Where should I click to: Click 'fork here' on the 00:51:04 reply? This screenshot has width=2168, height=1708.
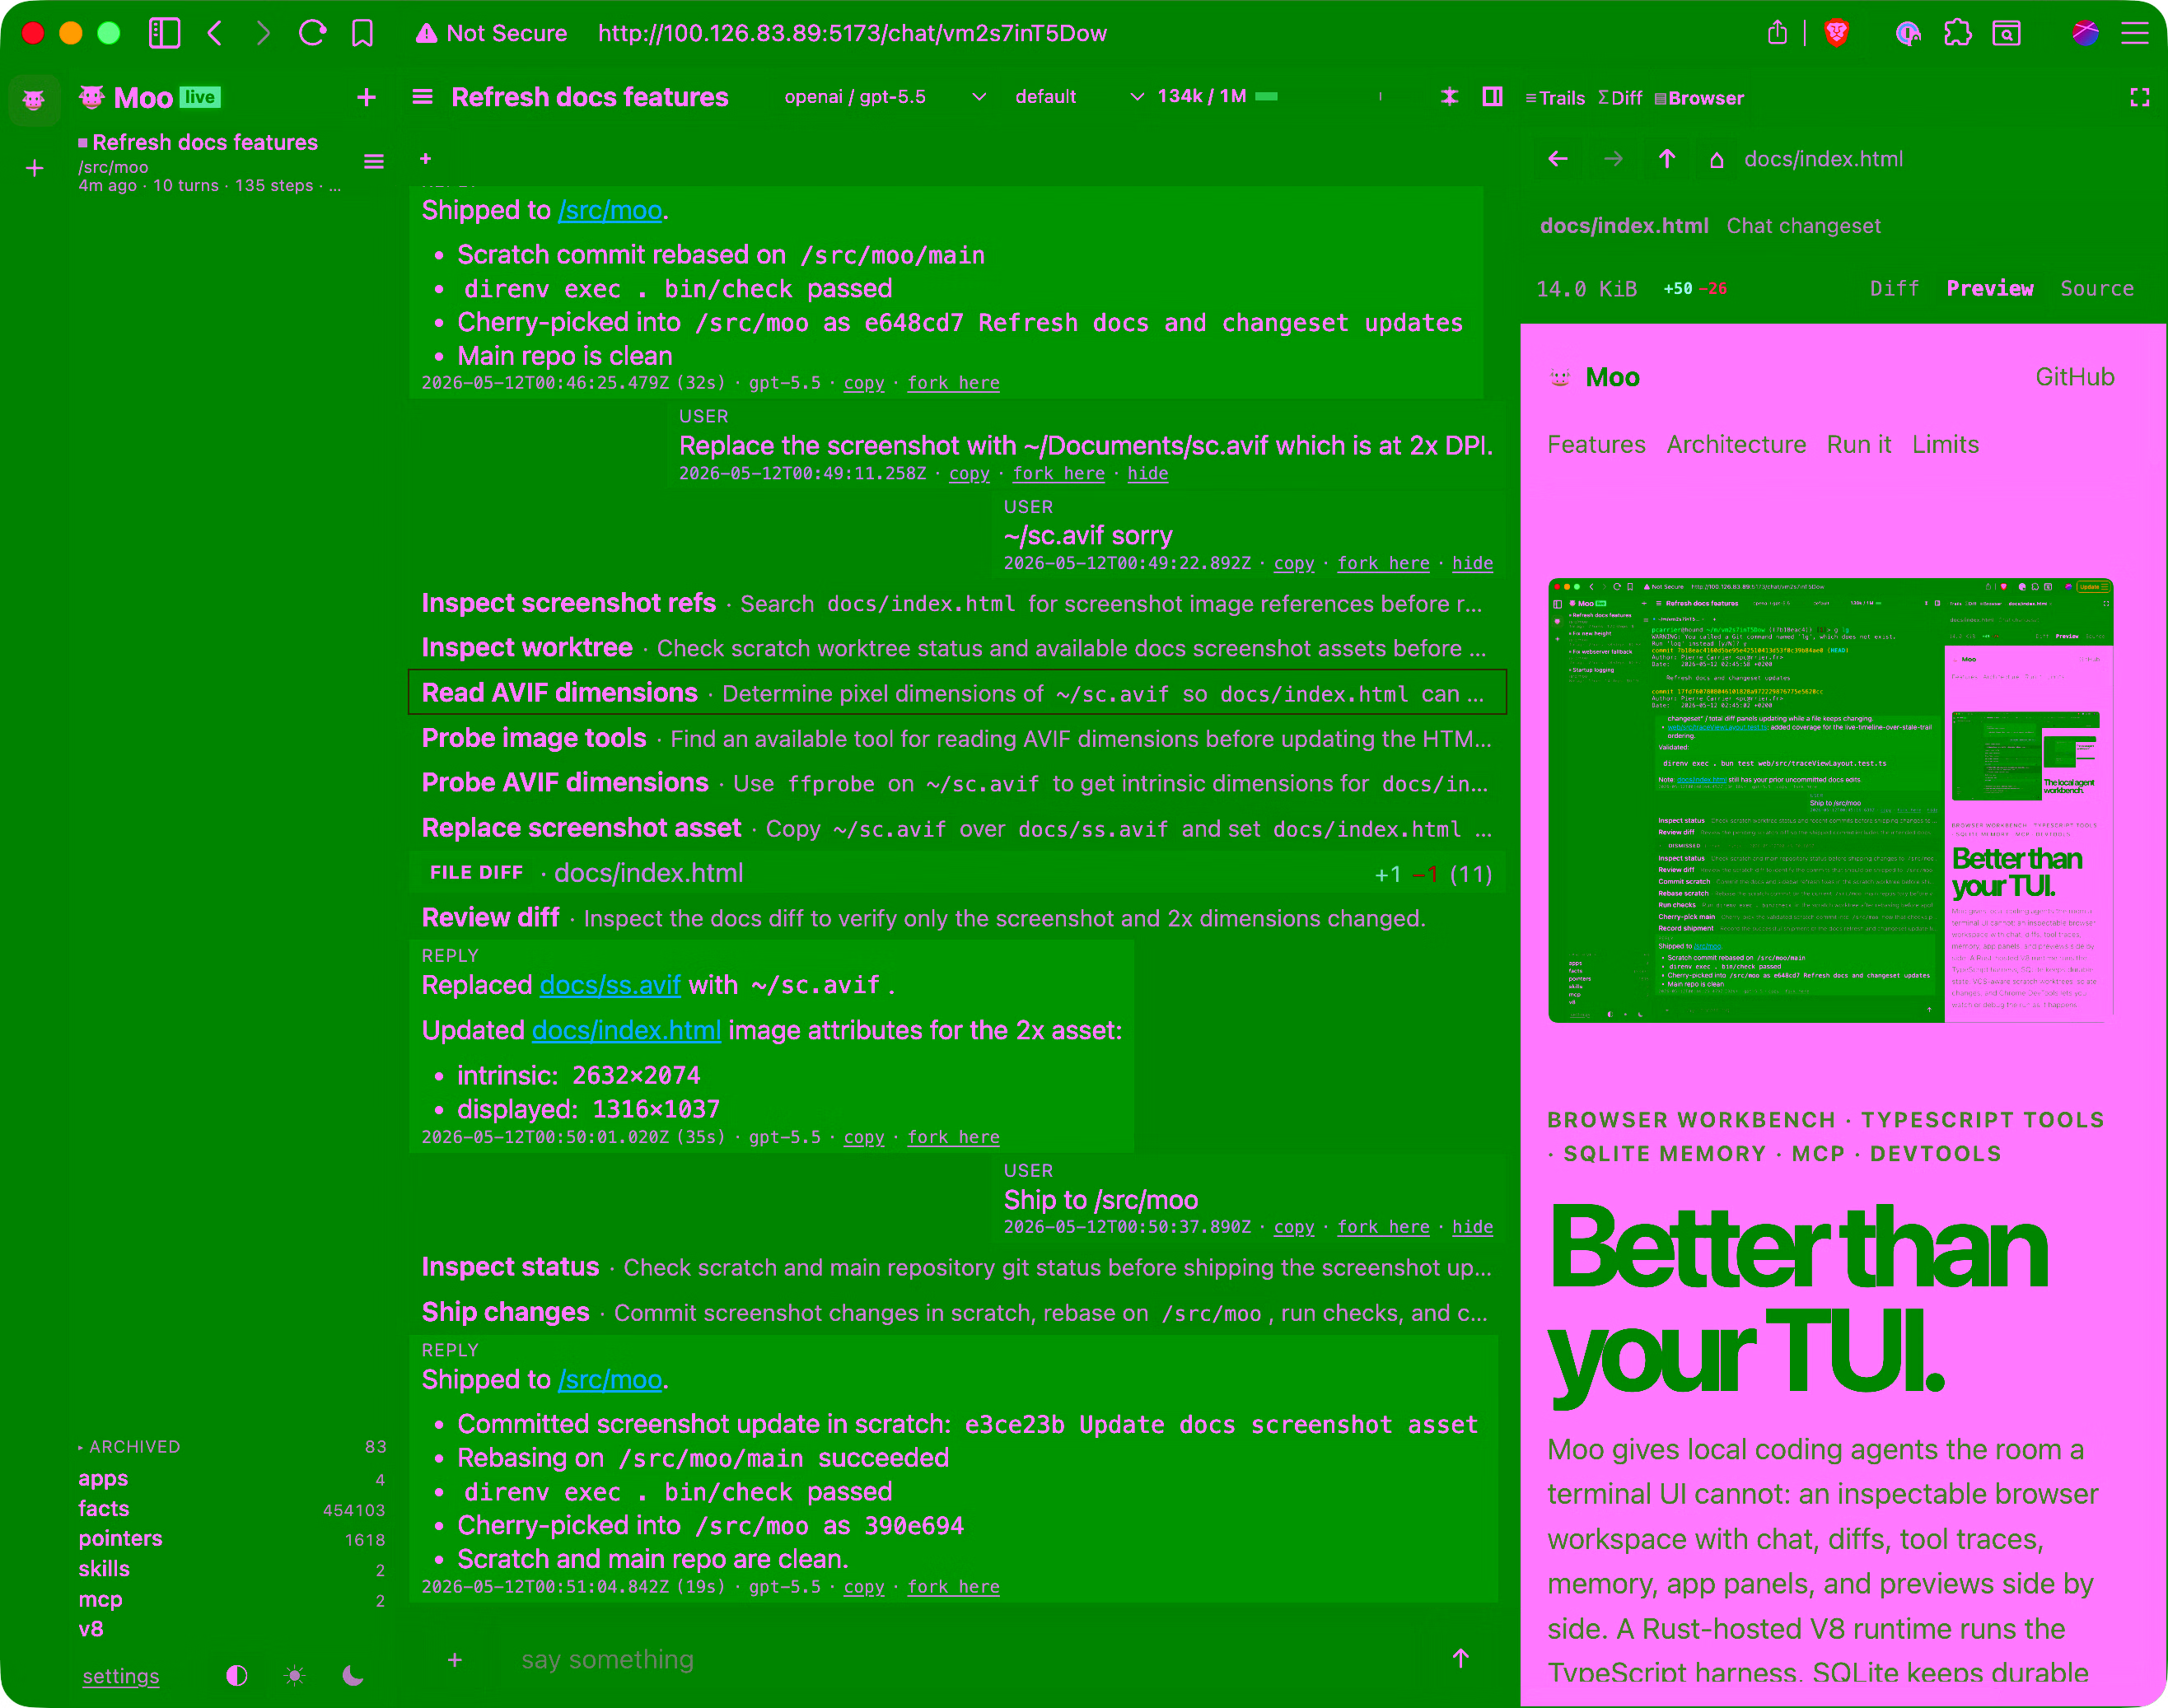tap(953, 1586)
